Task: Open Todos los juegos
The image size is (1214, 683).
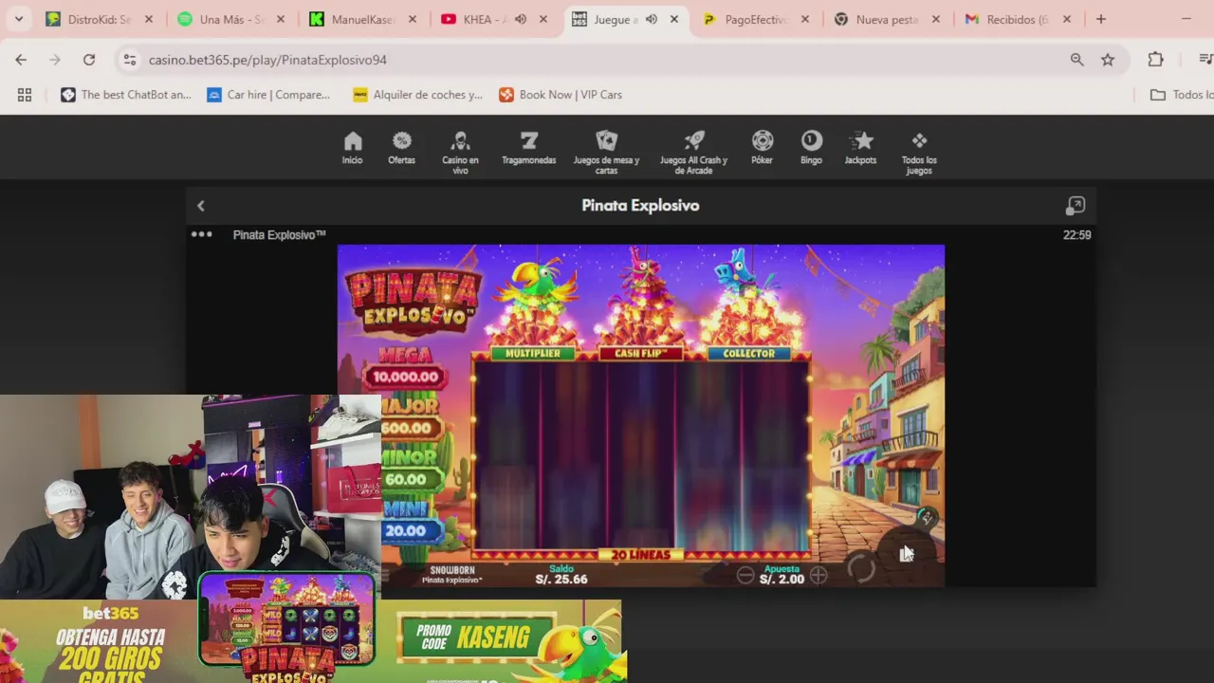Action: click(x=919, y=153)
